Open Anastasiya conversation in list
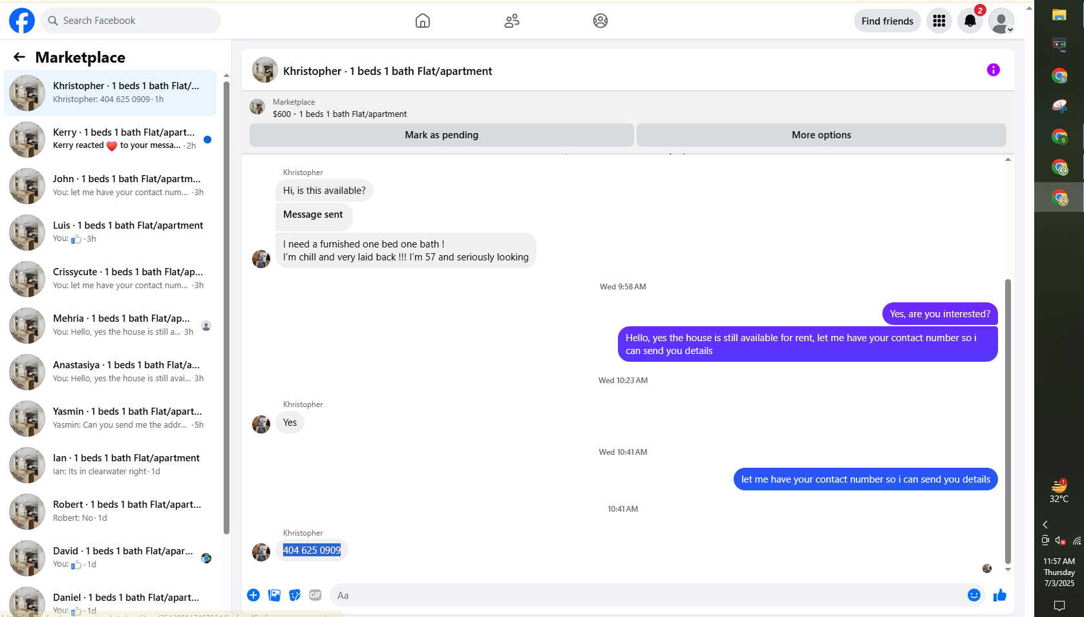Viewport: 1084px width, 617px height. (111, 372)
